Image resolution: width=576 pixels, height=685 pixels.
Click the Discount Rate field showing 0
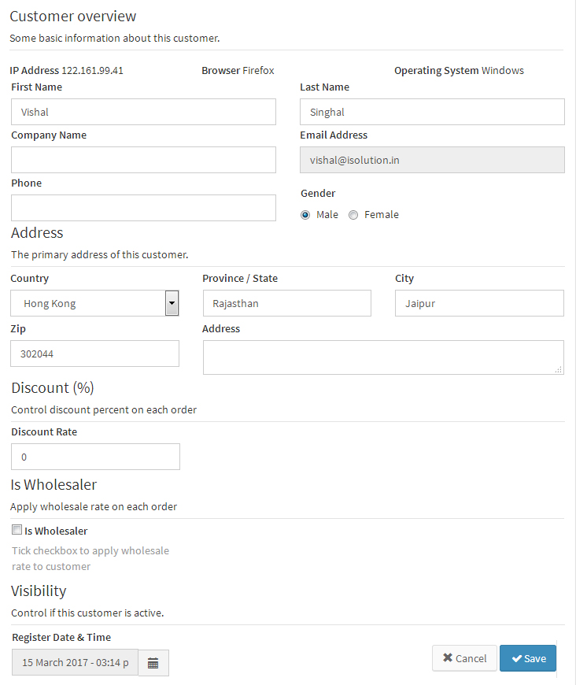(x=95, y=457)
